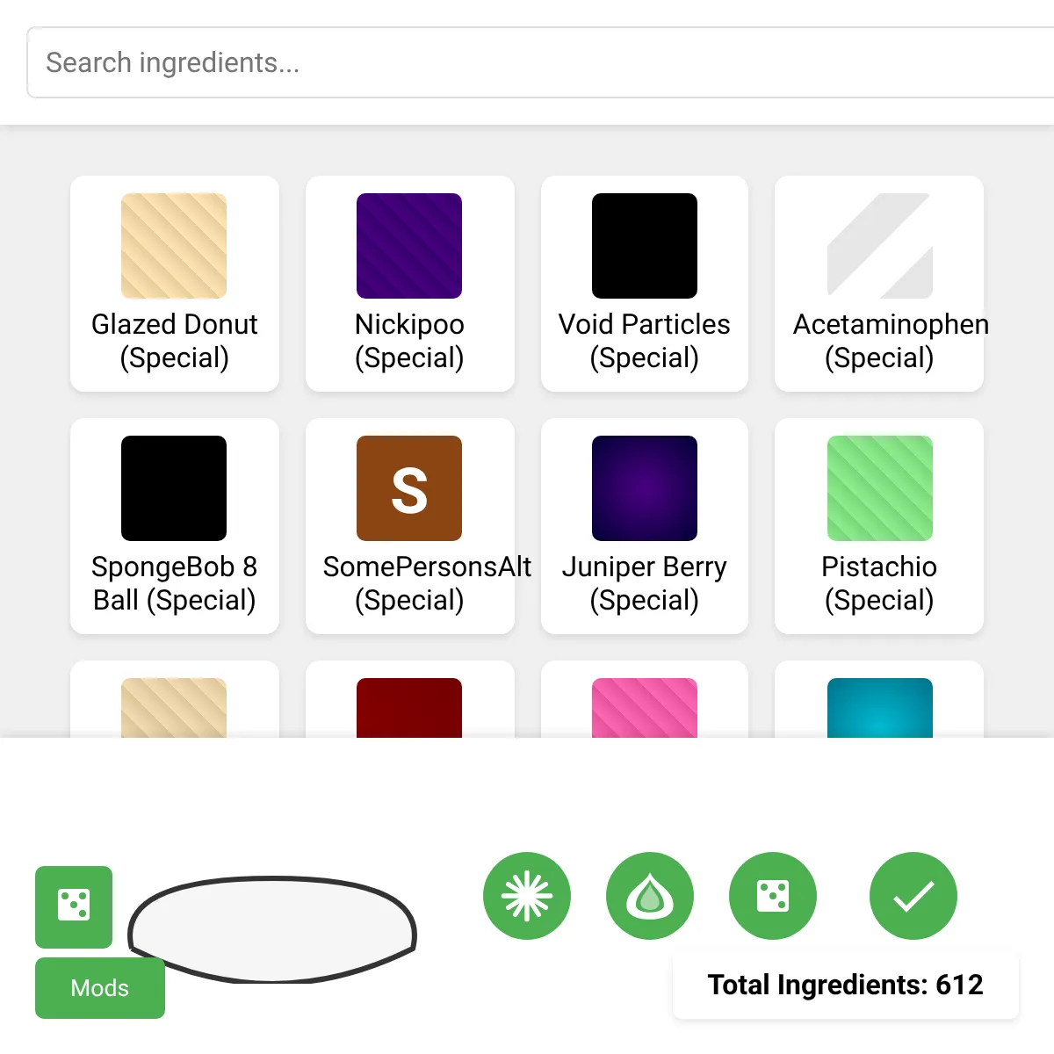
Task: Click the Total Ingredients: 612 label
Action: coord(845,985)
